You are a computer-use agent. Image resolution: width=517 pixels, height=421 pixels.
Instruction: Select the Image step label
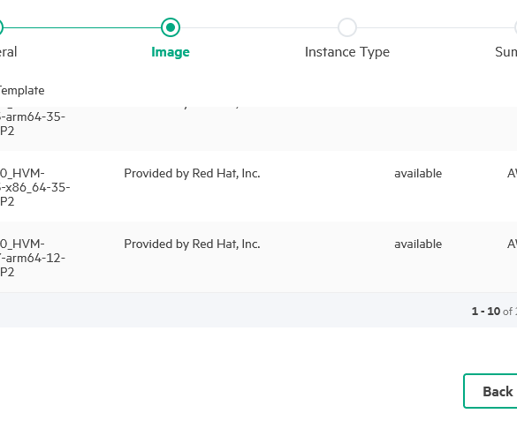(x=171, y=52)
